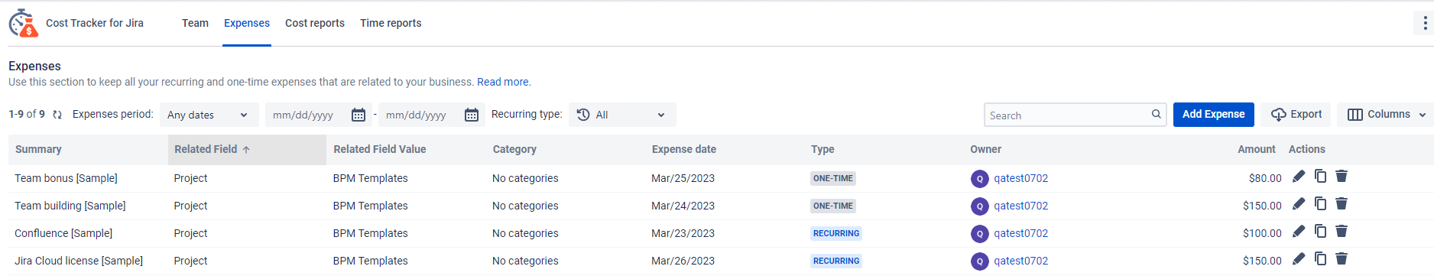Copy the Jira Cloud license [Sample] expense
The height and width of the screenshot is (276, 1434).
[1320, 258]
